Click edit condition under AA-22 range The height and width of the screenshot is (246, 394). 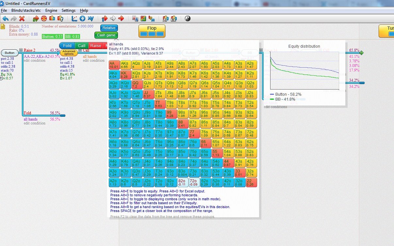[35, 60]
